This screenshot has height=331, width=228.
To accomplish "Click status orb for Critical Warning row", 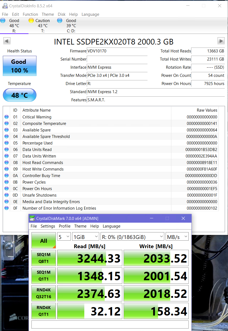I will click(x=7, y=117).
